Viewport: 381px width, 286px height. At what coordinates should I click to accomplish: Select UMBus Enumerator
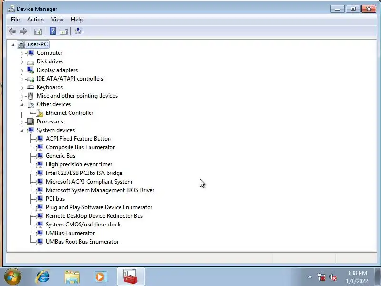coord(70,233)
